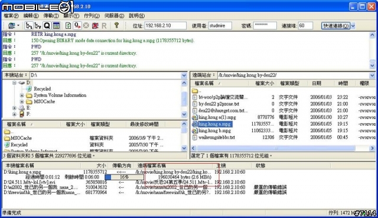Expand the F: drive tree node
The height and width of the screenshot is (218, 378).
pos(14,114)
